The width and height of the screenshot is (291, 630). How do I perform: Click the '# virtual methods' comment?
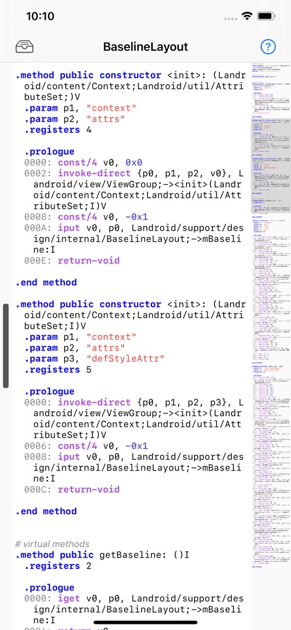(52, 544)
